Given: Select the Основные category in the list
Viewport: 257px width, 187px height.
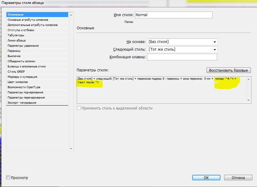Looking at the screenshot, I should coord(37,15).
